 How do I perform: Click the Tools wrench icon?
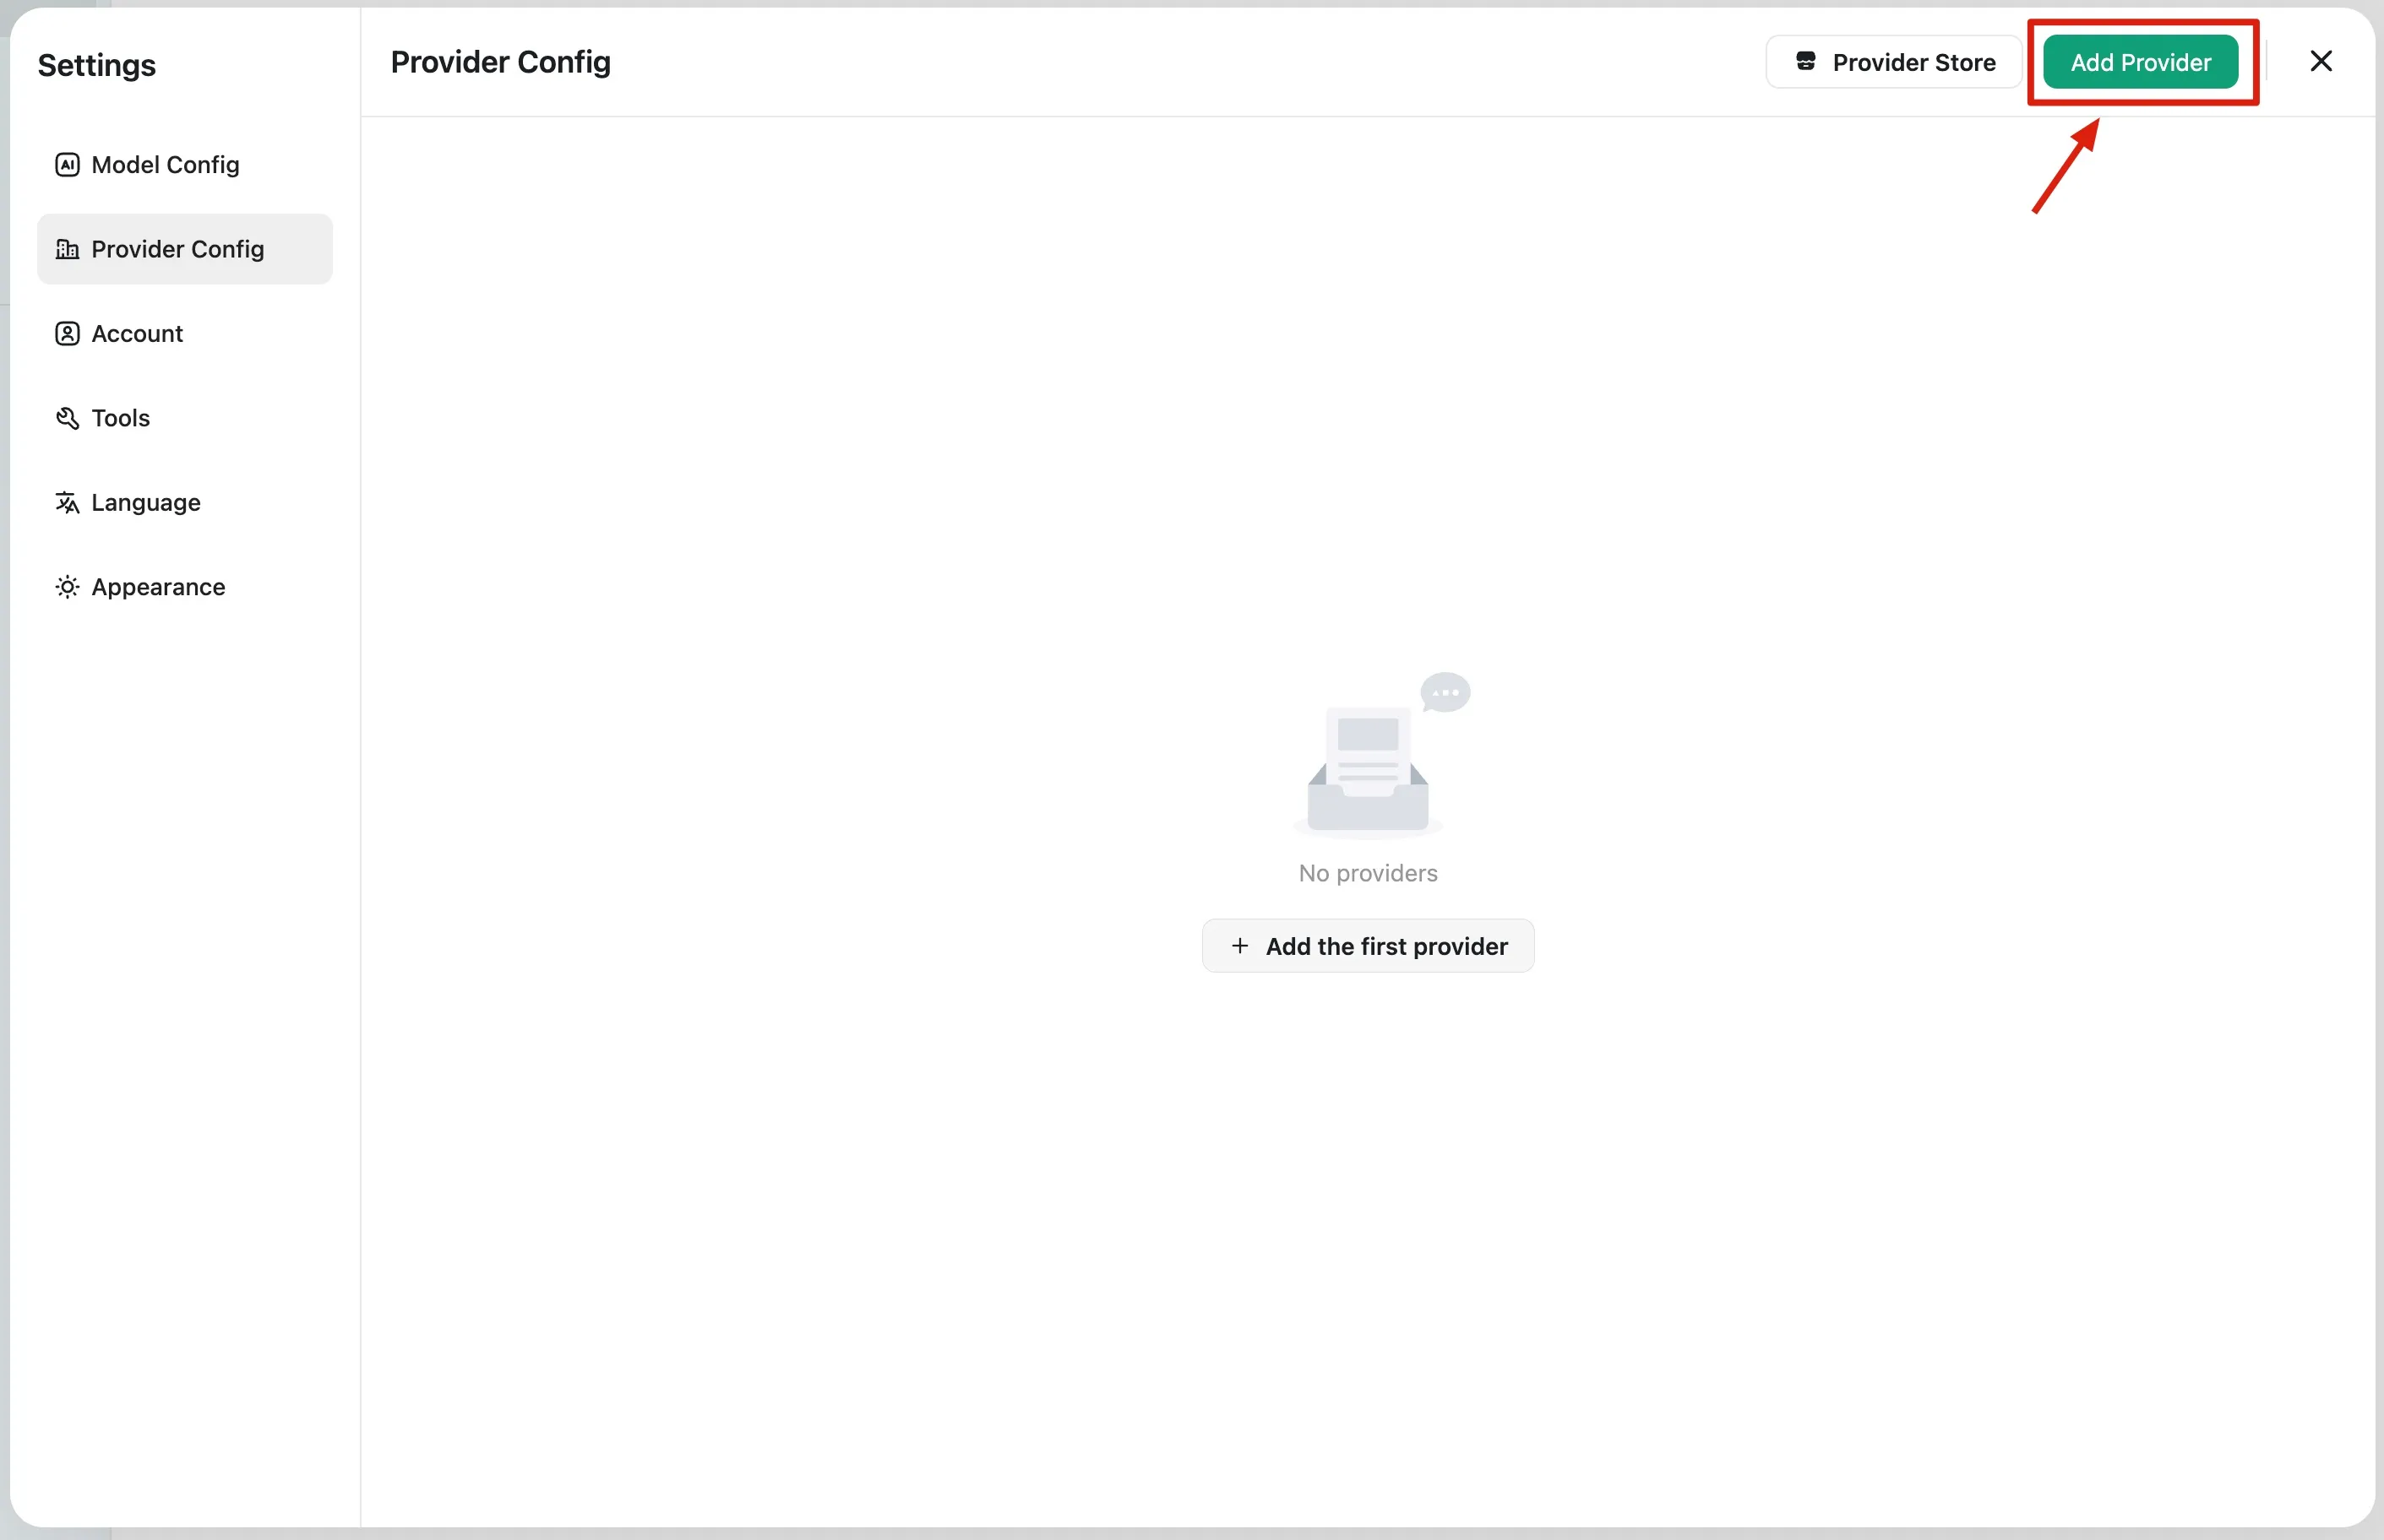(67, 418)
